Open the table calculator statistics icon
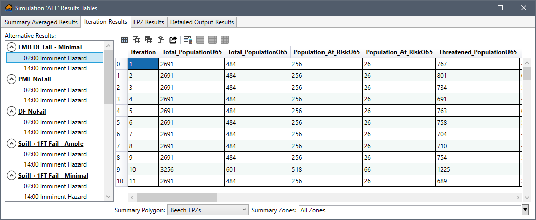 [x=187, y=40]
